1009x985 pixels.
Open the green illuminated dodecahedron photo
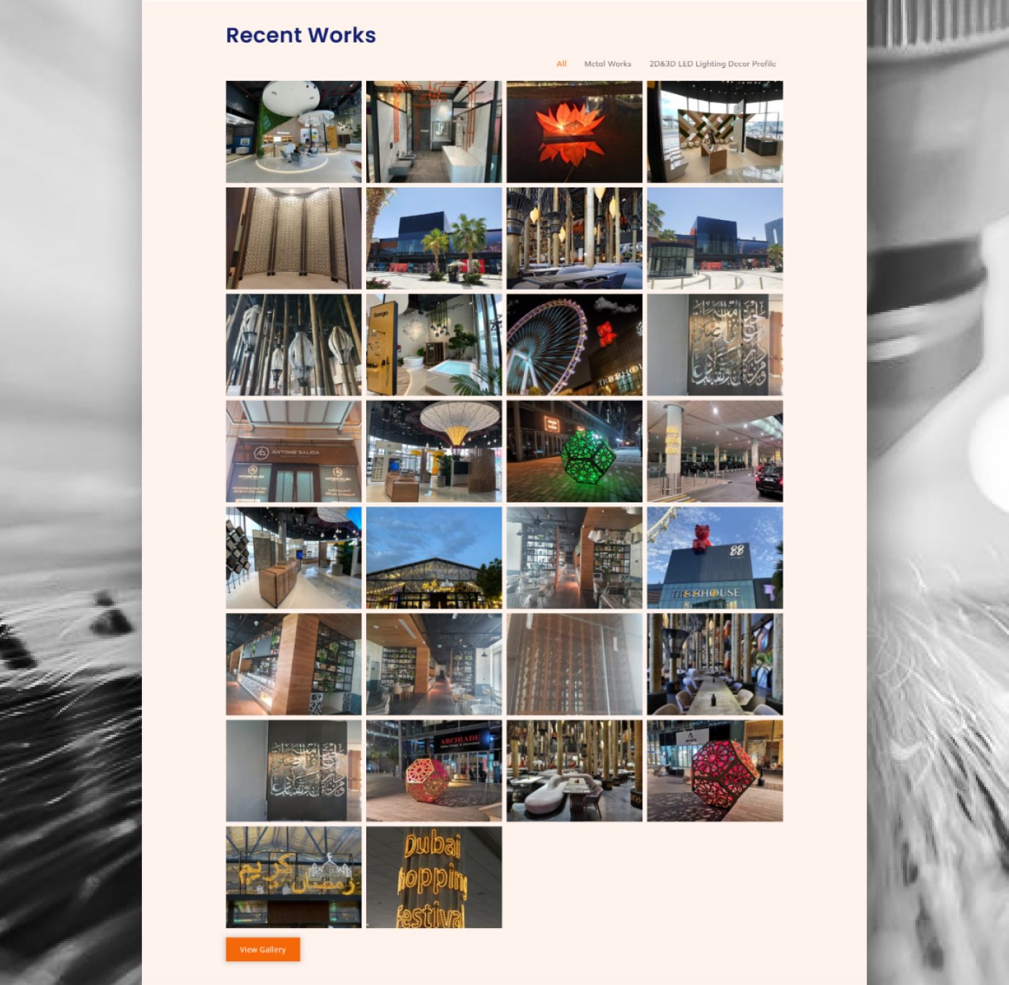click(x=574, y=451)
